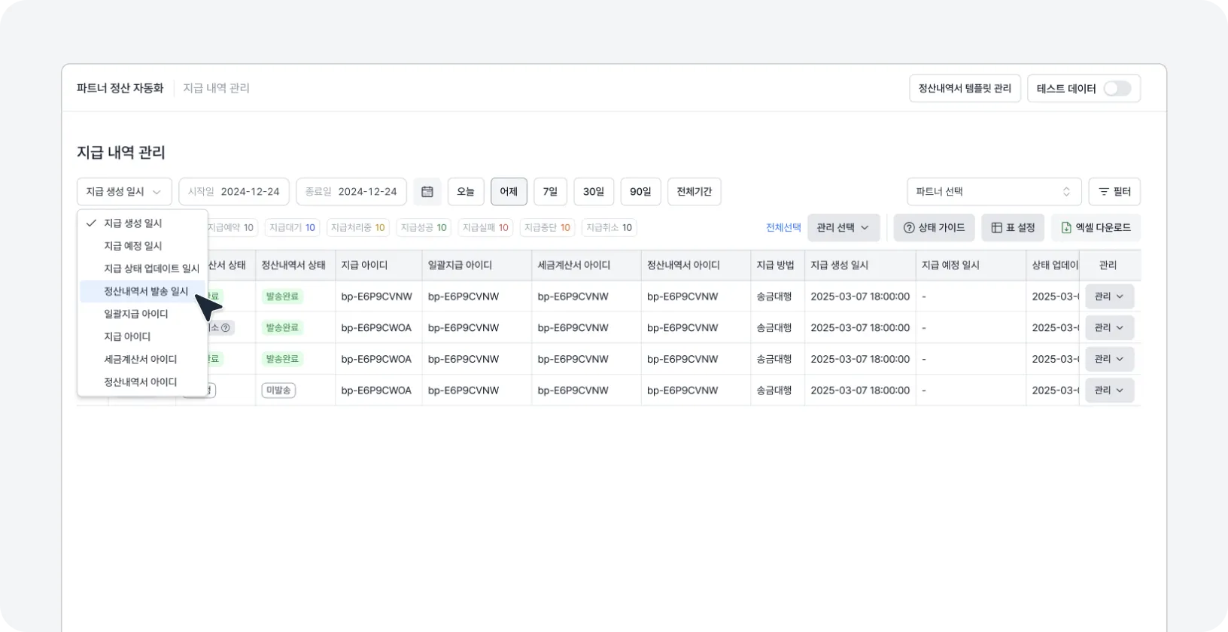The height and width of the screenshot is (632, 1228).
Task: Expand the first row's 관리 dropdown
Action: pos(1108,296)
